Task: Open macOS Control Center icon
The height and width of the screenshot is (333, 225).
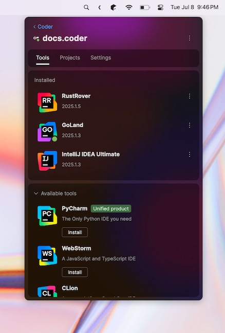Action: tap(161, 7)
